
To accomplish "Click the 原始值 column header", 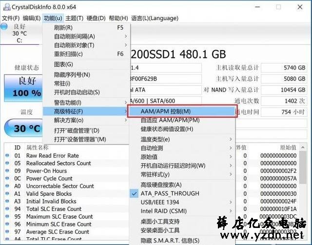I will [x=288, y=148].
